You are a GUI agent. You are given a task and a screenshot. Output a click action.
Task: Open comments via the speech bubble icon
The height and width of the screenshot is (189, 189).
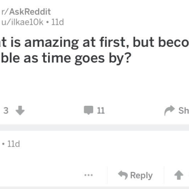pyautogui.click(x=89, y=110)
